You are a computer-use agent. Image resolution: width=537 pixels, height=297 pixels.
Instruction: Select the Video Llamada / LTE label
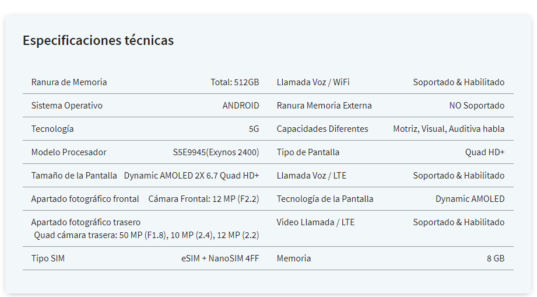(x=315, y=222)
